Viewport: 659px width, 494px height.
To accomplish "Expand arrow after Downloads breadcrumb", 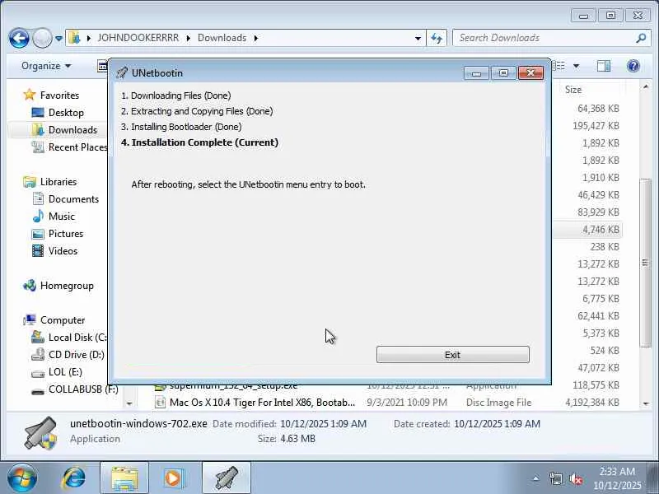I will [x=255, y=38].
